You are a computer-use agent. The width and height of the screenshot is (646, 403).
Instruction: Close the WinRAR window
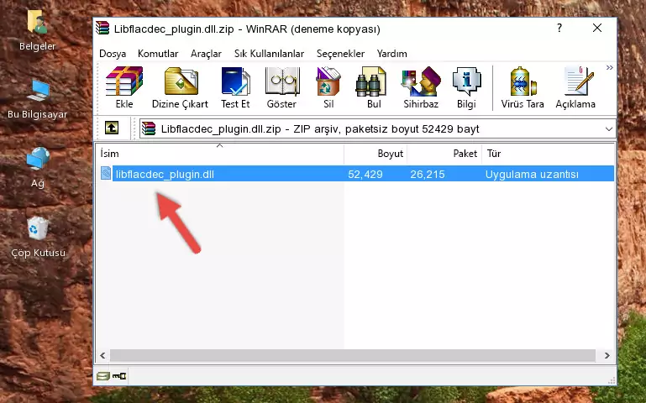point(597,28)
